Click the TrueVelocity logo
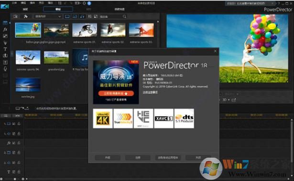Screen dimensions: 294x181 [x=123, y=119]
